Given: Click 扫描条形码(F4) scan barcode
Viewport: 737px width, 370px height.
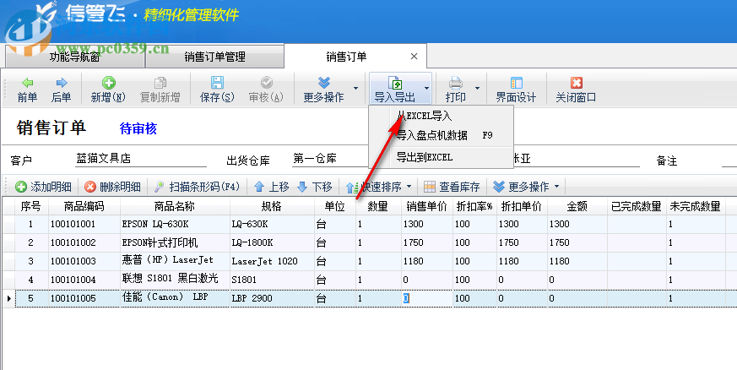Looking at the screenshot, I should click(198, 187).
